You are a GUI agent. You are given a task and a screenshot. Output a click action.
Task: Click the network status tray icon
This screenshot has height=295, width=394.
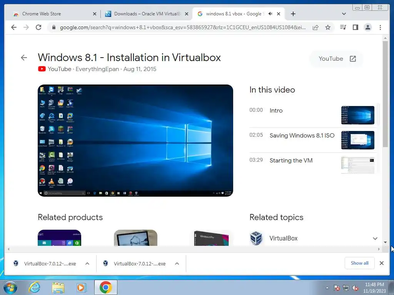click(346, 288)
